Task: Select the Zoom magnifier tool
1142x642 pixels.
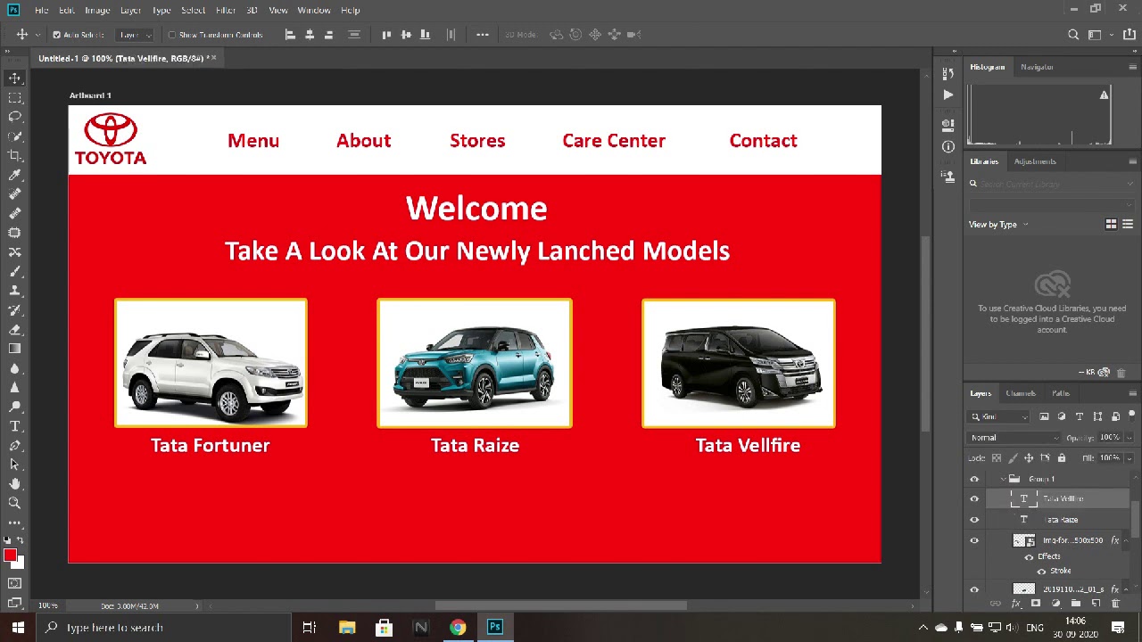Action: click(15, 503)
